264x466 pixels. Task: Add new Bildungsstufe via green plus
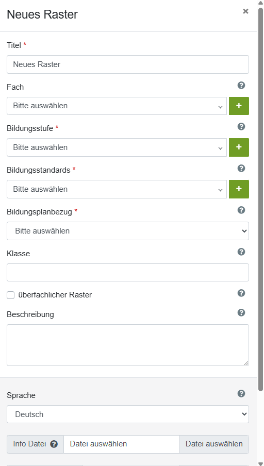pyautogui.click(x=239, y=147)
